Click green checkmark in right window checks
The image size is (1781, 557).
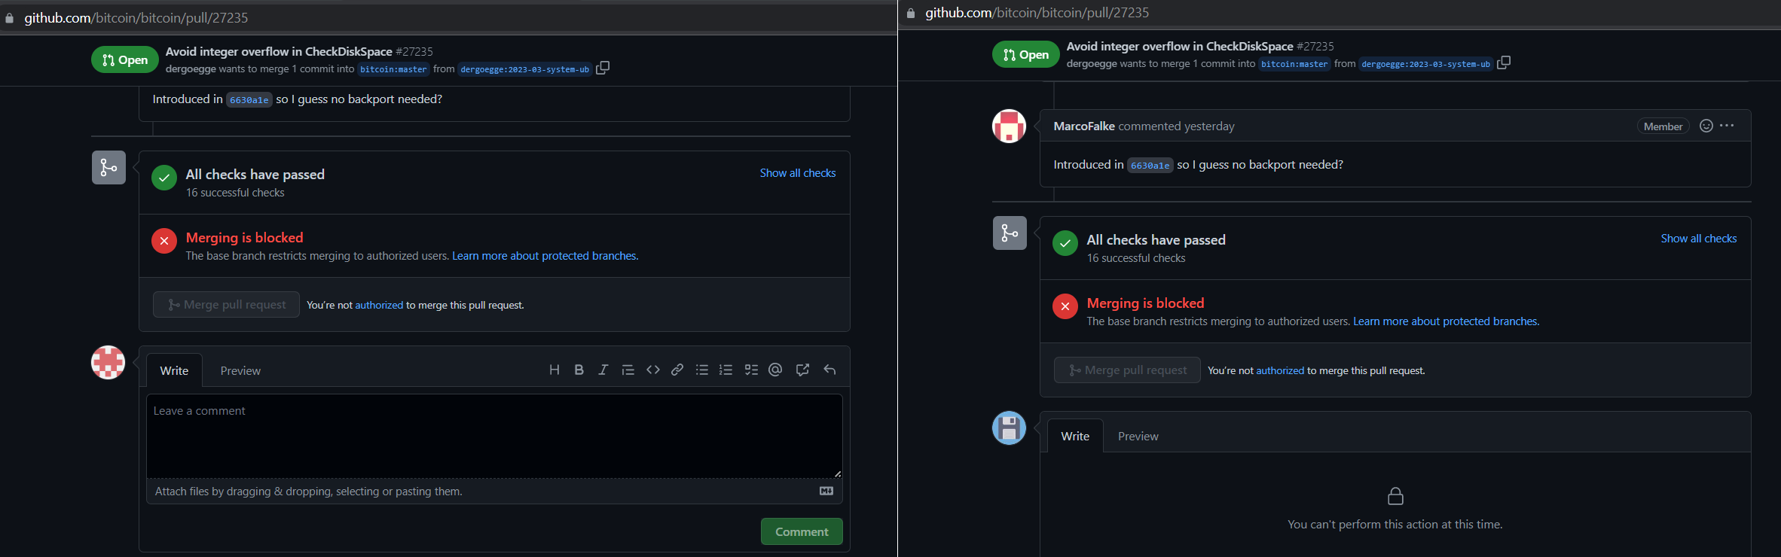tap(1065, 243)
